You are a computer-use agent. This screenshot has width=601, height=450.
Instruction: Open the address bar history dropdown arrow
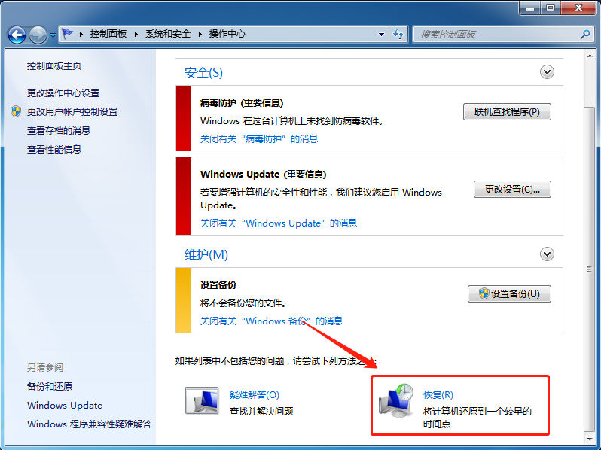[381, 35]
